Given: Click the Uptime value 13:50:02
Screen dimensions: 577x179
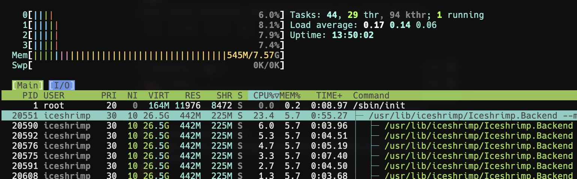Looking at the screenshot, I should pos(353,35).
